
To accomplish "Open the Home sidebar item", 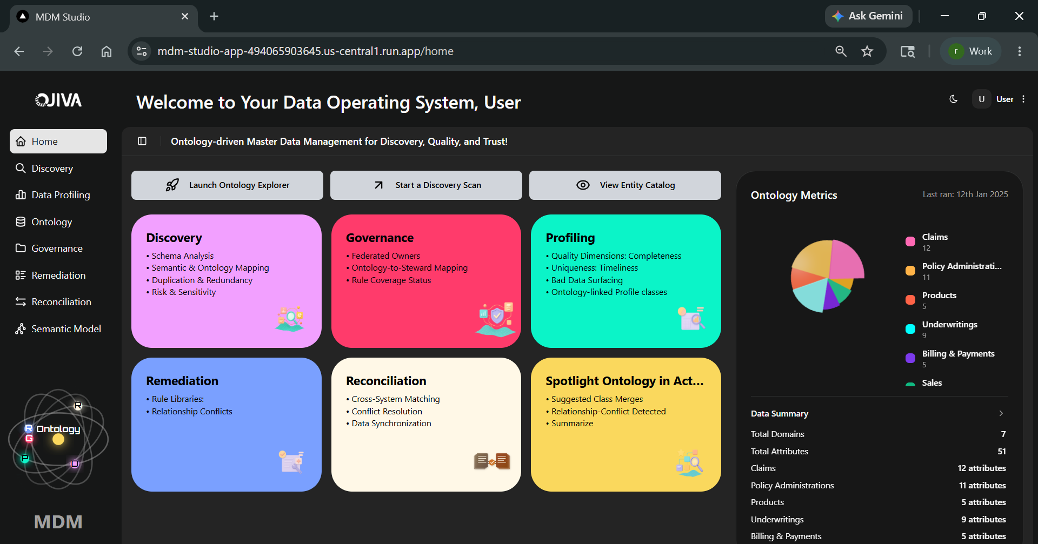I will [x=58, y=141].
